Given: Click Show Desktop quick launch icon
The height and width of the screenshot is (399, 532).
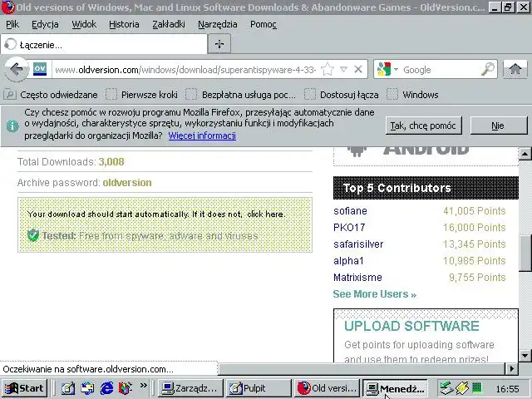Looking at the screenshot, I should 68,388.
